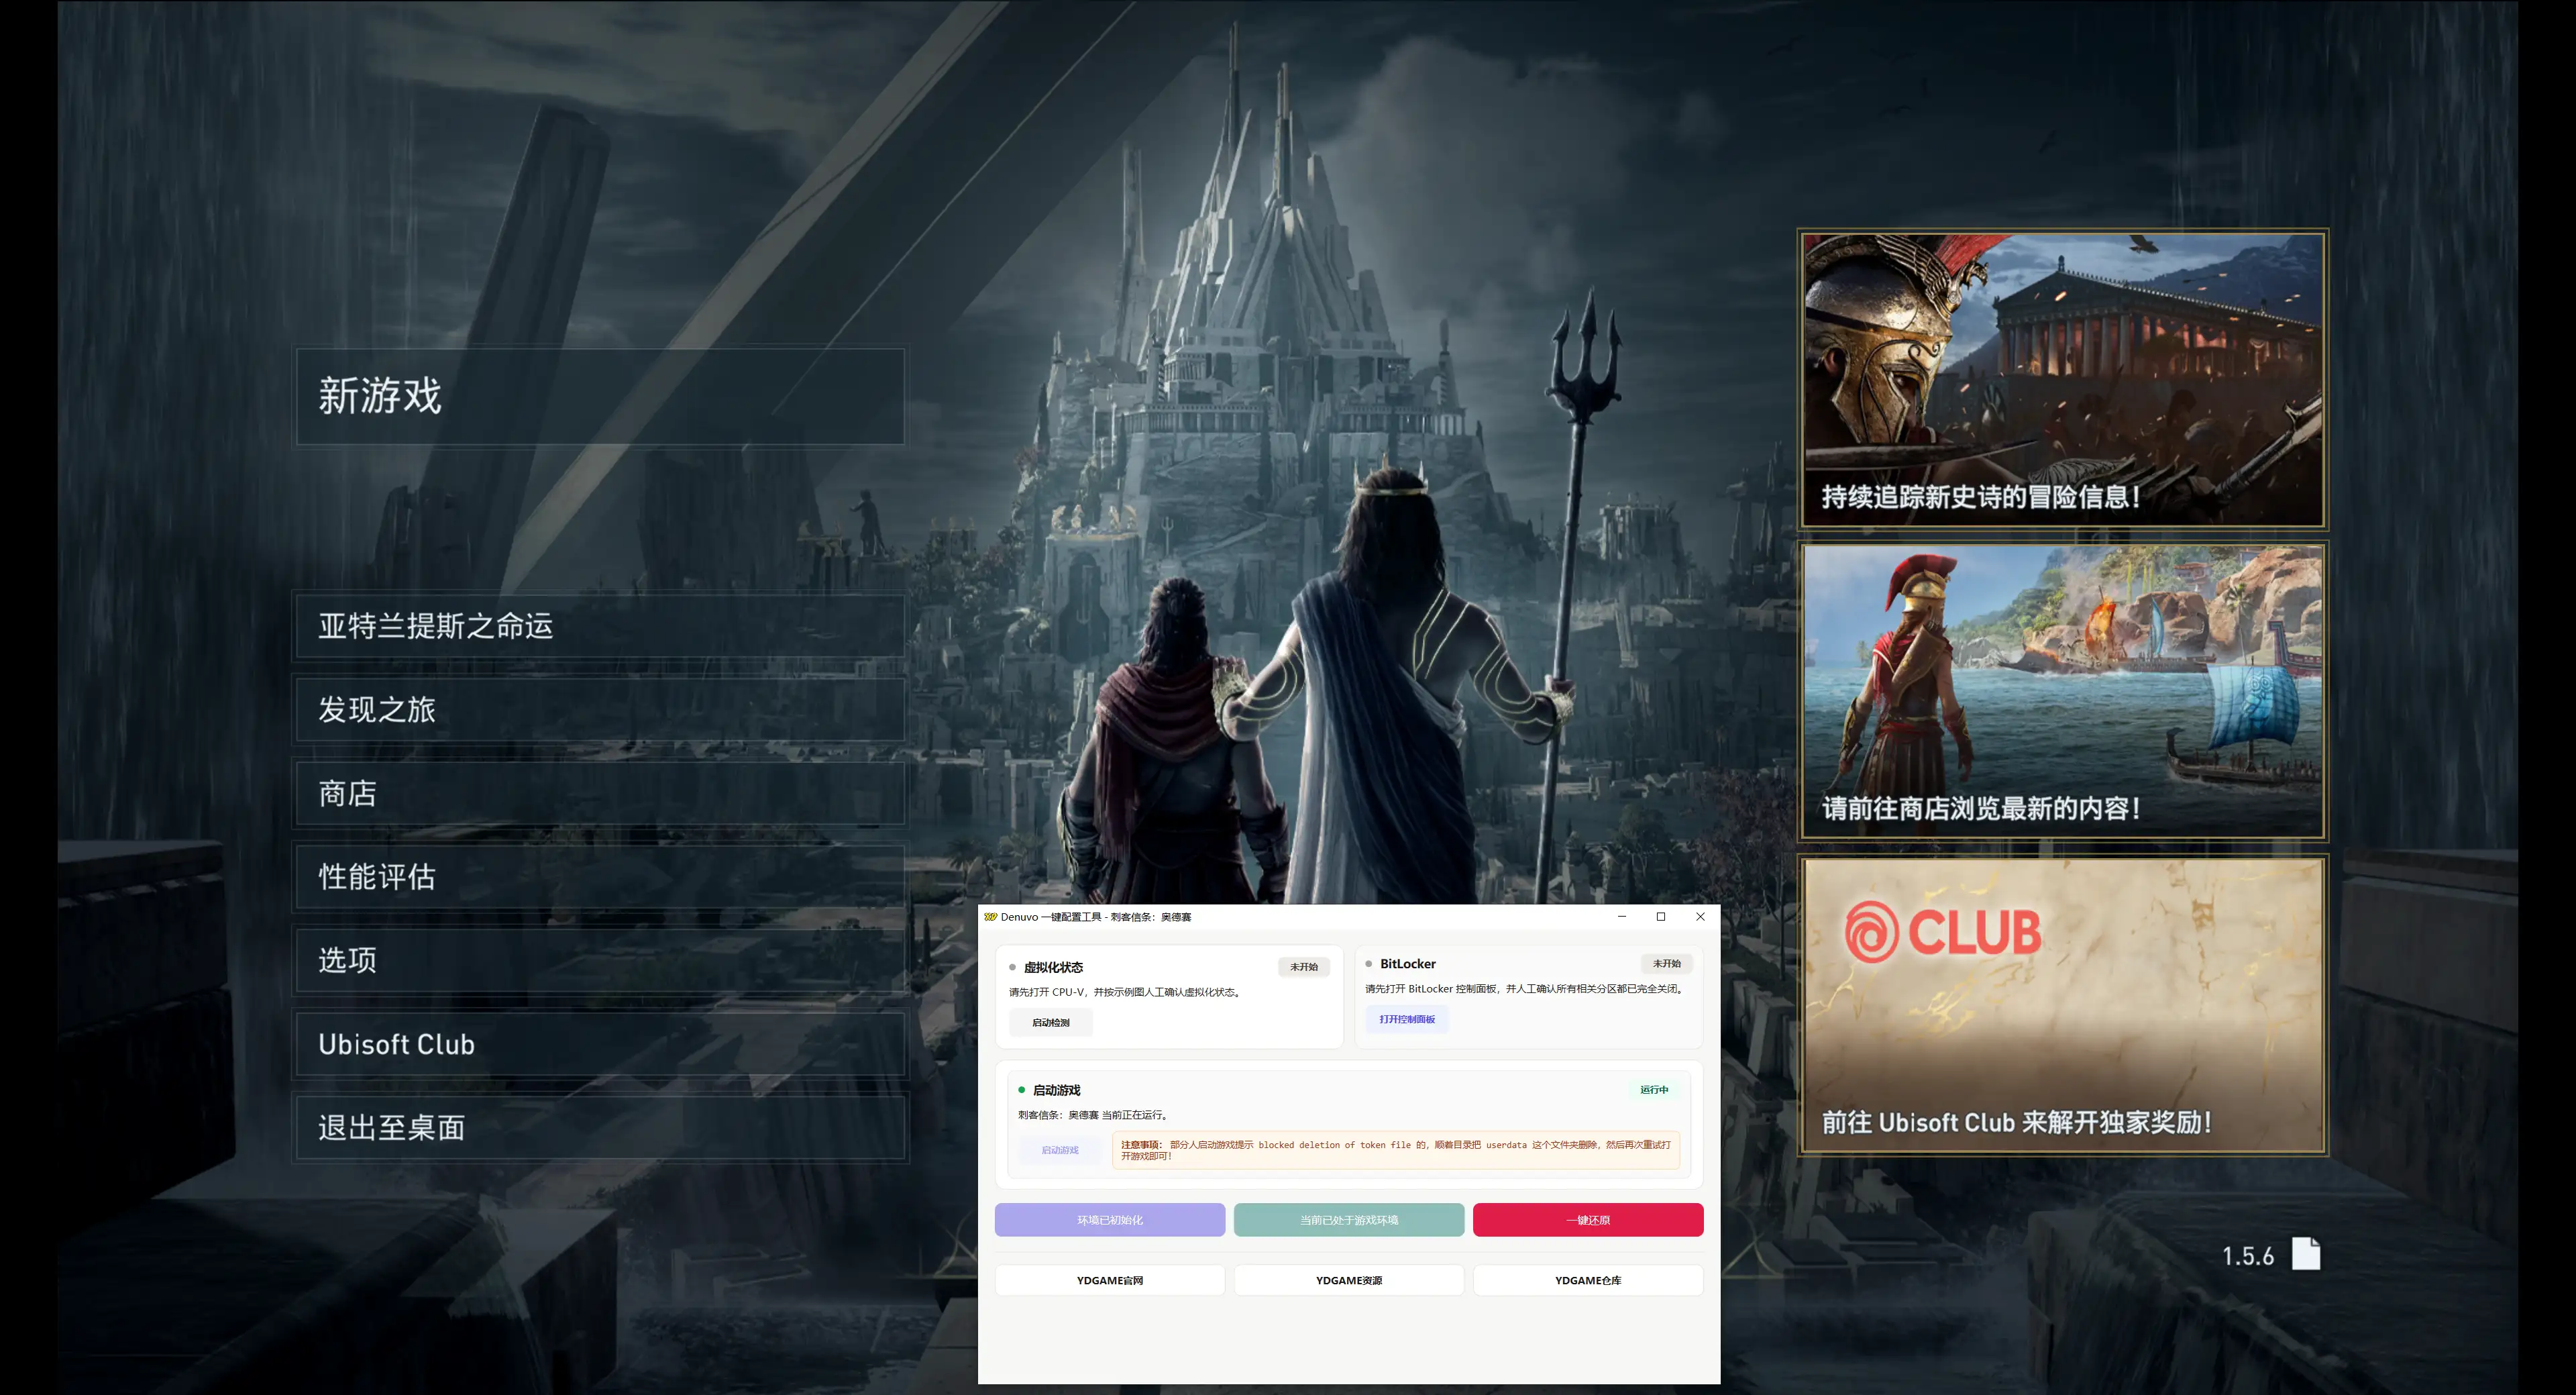Click the red 一键还原 restore button
This screenshot has width=2576, height=1395.
pyautogui.click(x=1588, y=1220)
